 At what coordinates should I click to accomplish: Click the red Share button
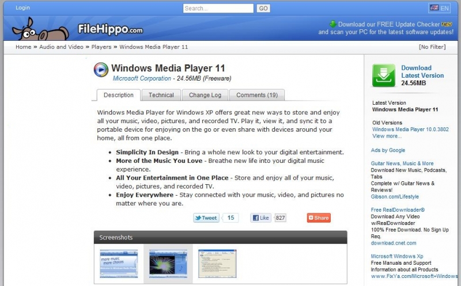(x=318, y=218)
